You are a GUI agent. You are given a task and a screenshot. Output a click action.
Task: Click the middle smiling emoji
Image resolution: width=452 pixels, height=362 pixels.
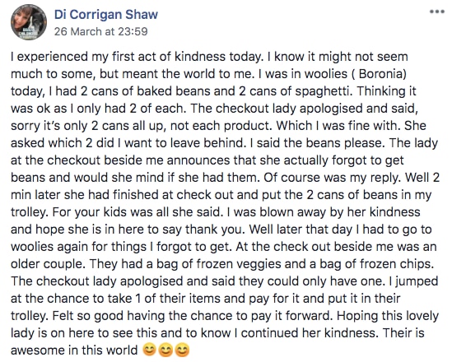pos(166,350)
